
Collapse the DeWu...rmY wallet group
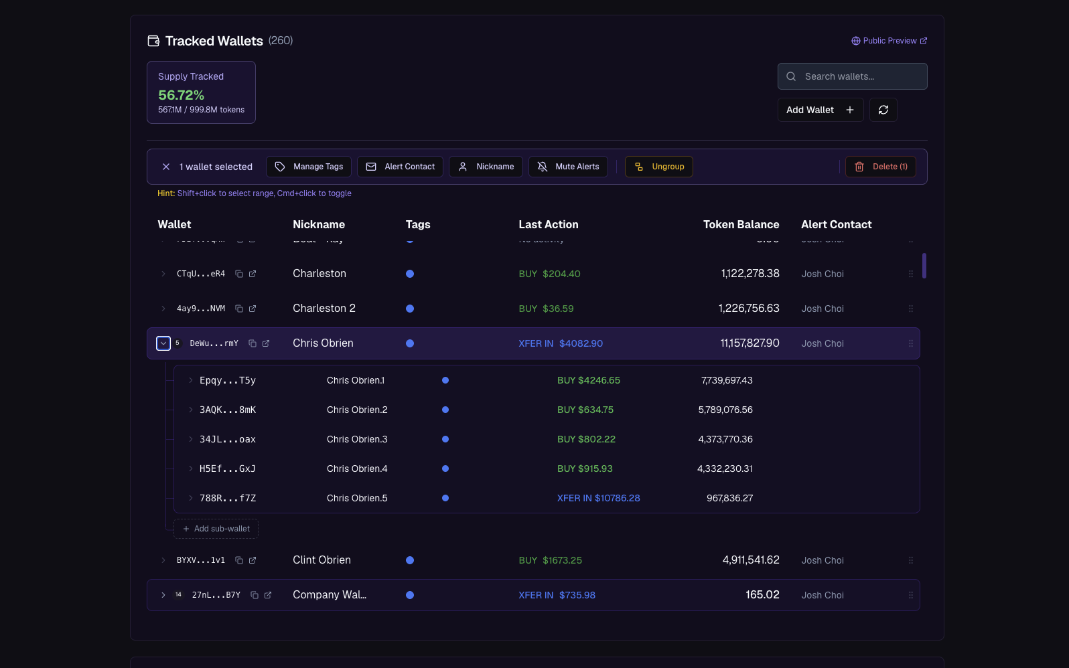[163, 343]
